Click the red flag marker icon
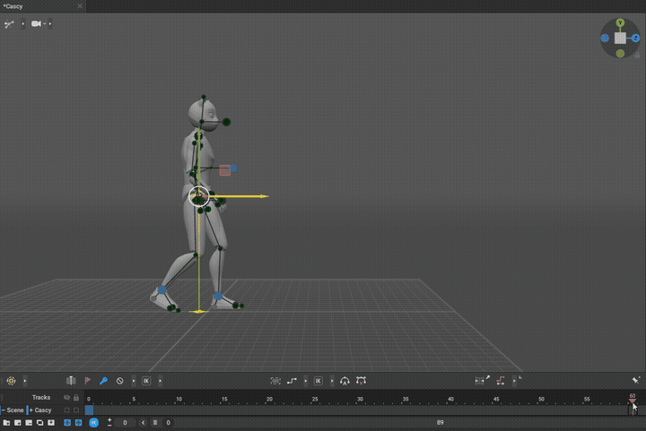 (x=88, y=381)
